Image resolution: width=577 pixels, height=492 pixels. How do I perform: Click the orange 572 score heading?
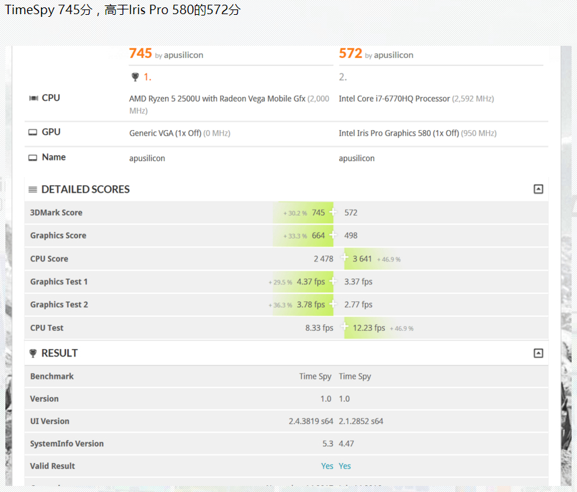tap(351, 54)
